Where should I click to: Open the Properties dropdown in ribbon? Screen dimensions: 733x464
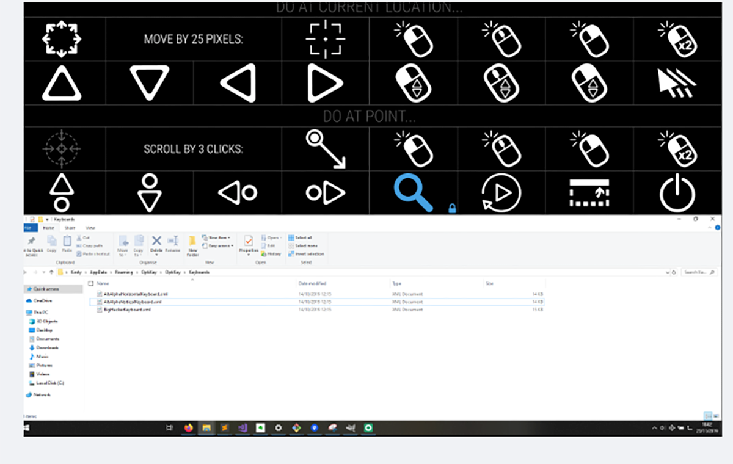(x=249, y=245)
